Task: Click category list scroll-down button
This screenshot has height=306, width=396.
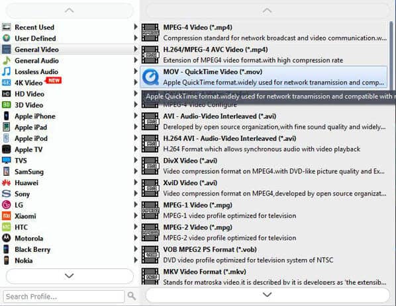Action: tap(70, 276)
